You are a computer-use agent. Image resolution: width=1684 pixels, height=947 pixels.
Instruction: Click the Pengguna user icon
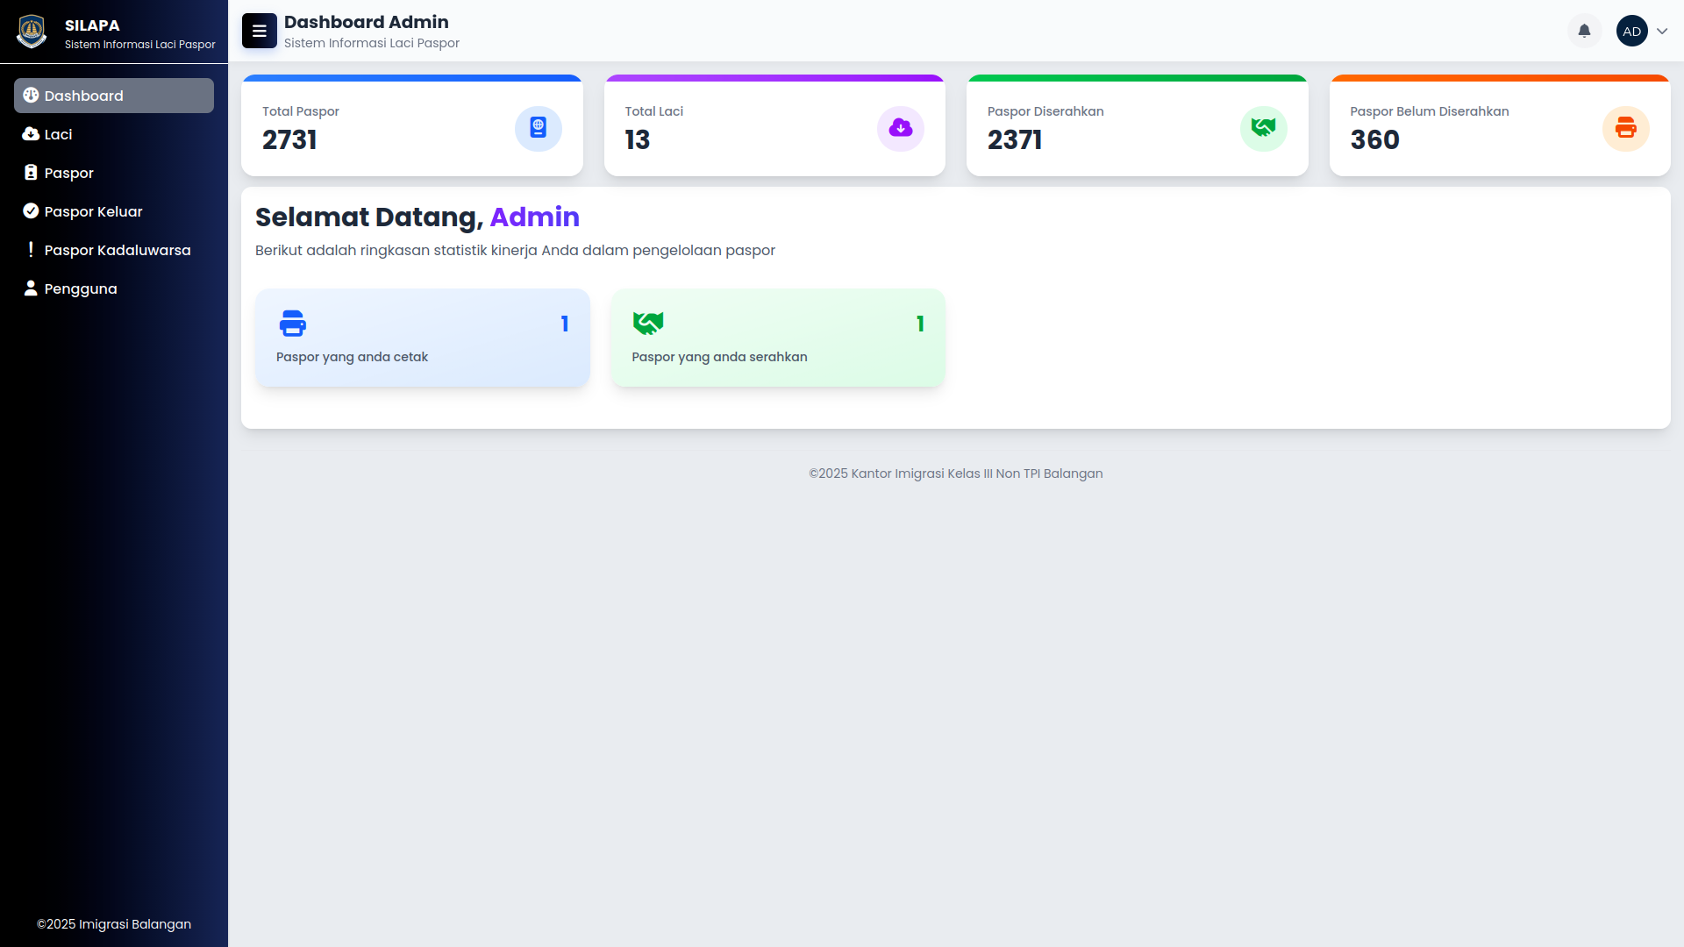(31, 288)
